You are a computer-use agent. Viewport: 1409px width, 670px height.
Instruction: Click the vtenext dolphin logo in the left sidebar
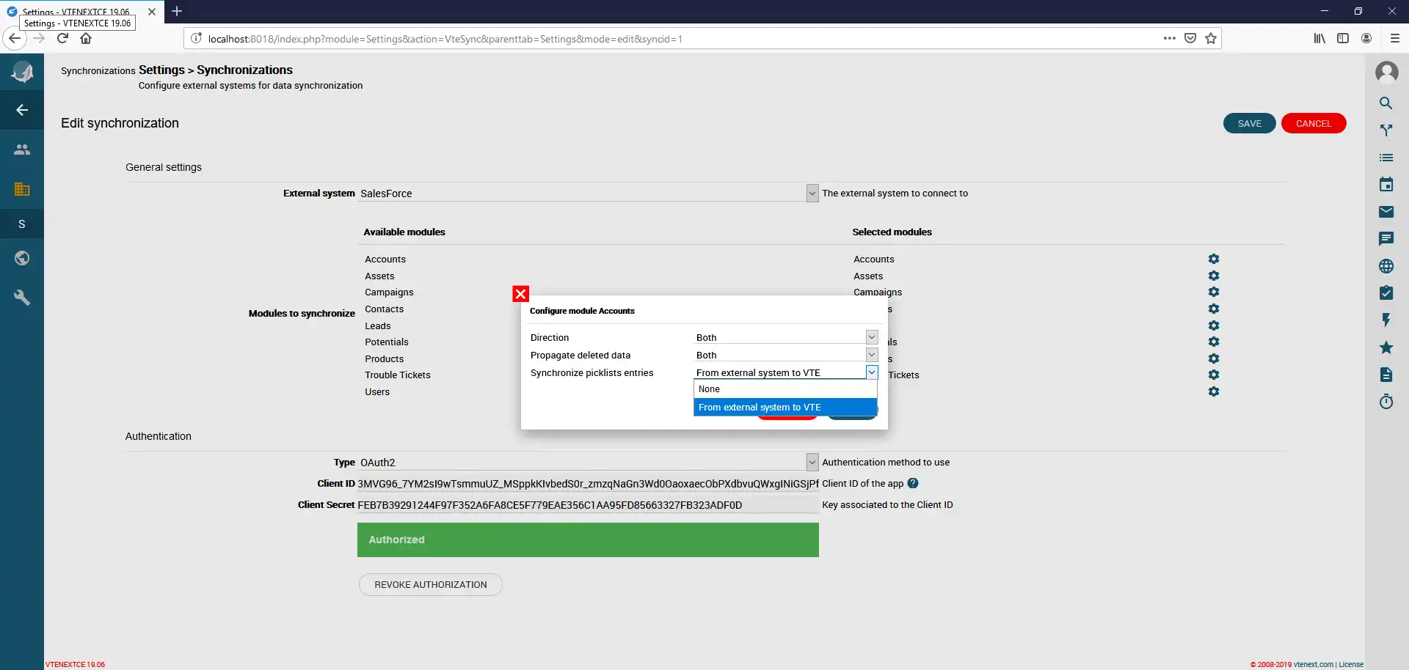pos(22,72)
